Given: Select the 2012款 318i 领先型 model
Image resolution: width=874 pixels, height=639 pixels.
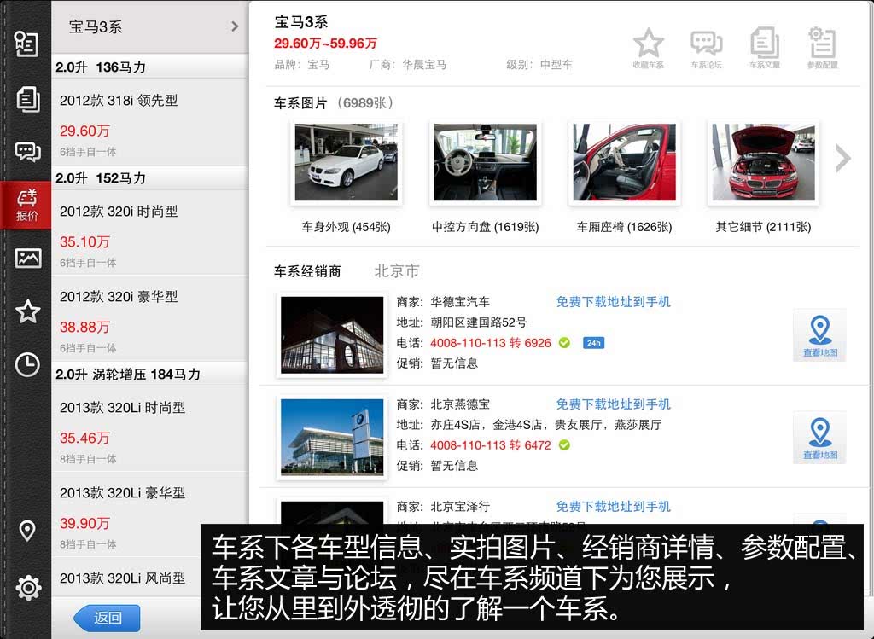Looking at the screenshot, I should 150,123.
